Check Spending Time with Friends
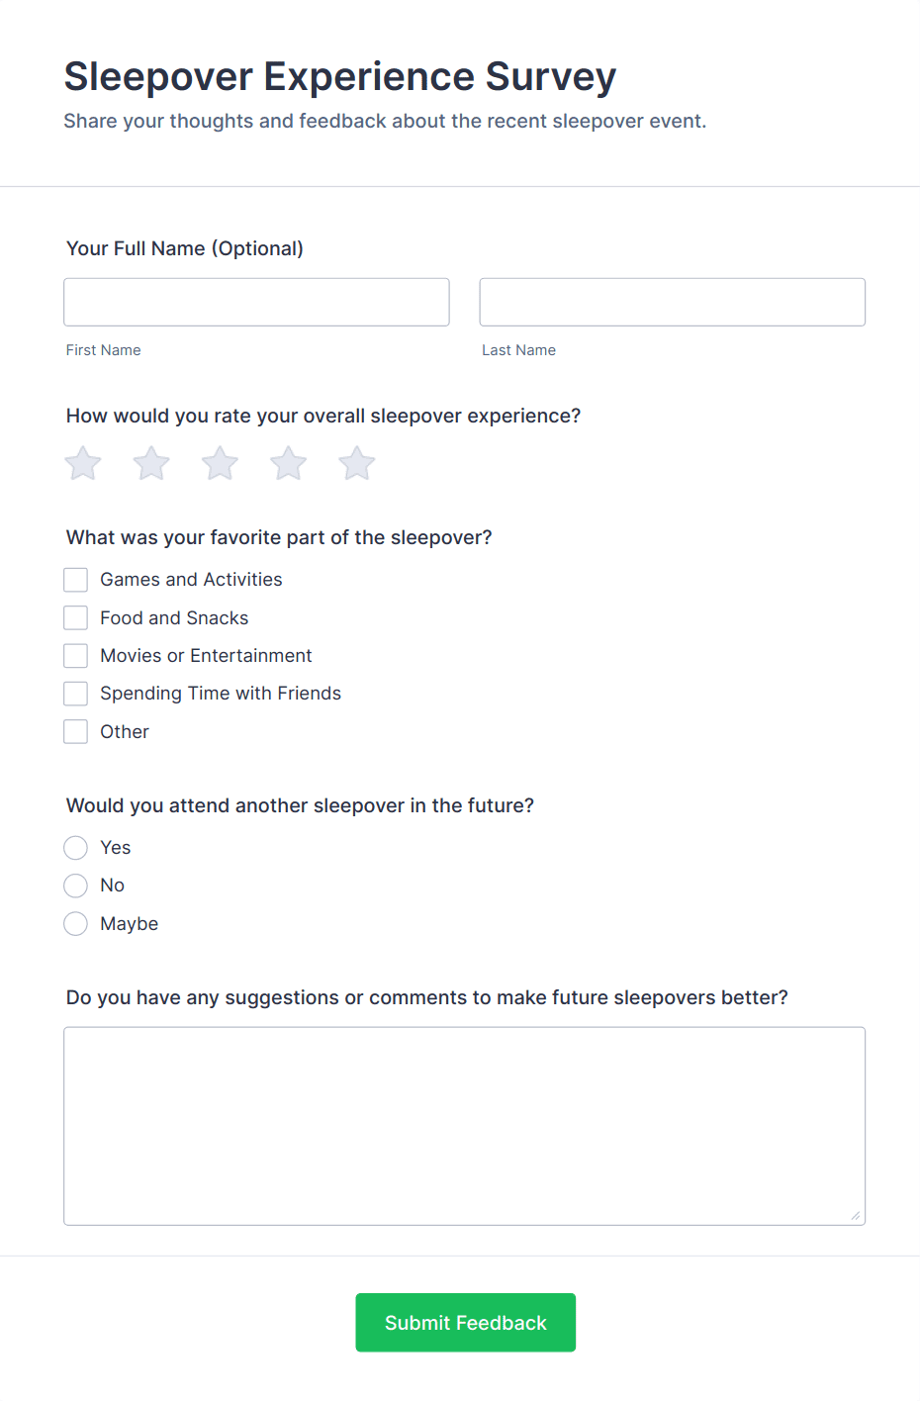920x1401 pixels. tap(75, 693)
